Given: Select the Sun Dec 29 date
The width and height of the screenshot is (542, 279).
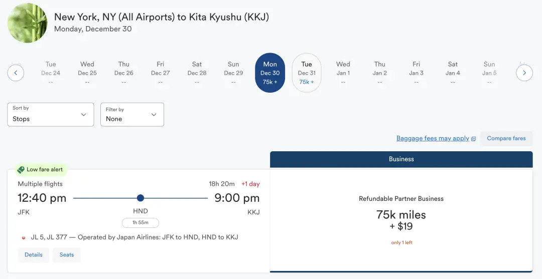Looking at the screenshot, I should point(233,73).
